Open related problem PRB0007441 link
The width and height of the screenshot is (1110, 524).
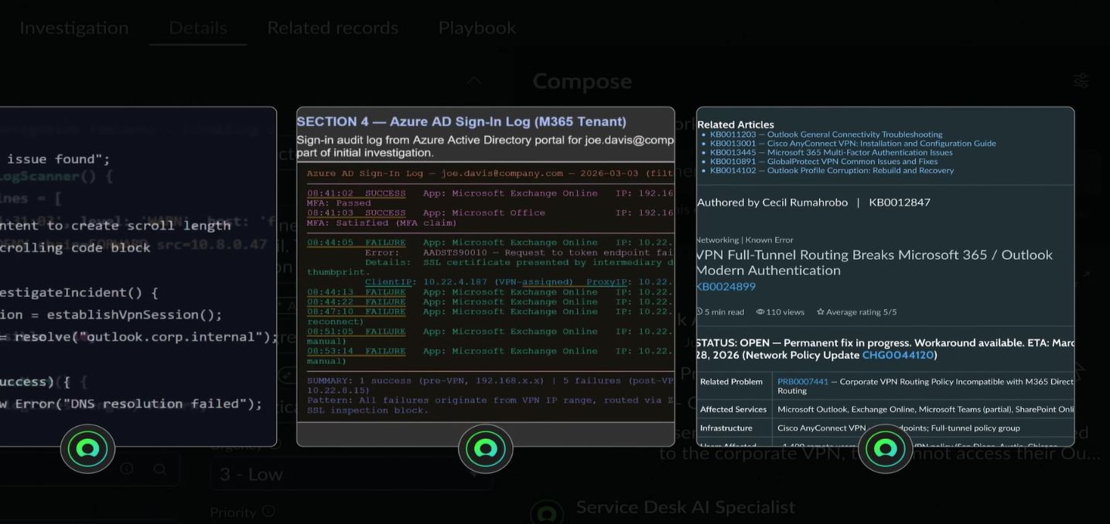click(803, 382)
